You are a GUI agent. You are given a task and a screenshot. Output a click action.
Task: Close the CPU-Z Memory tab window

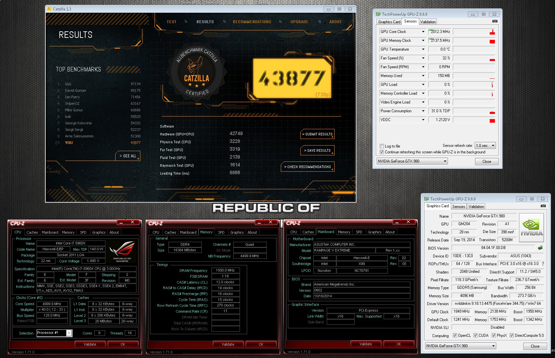271,222
